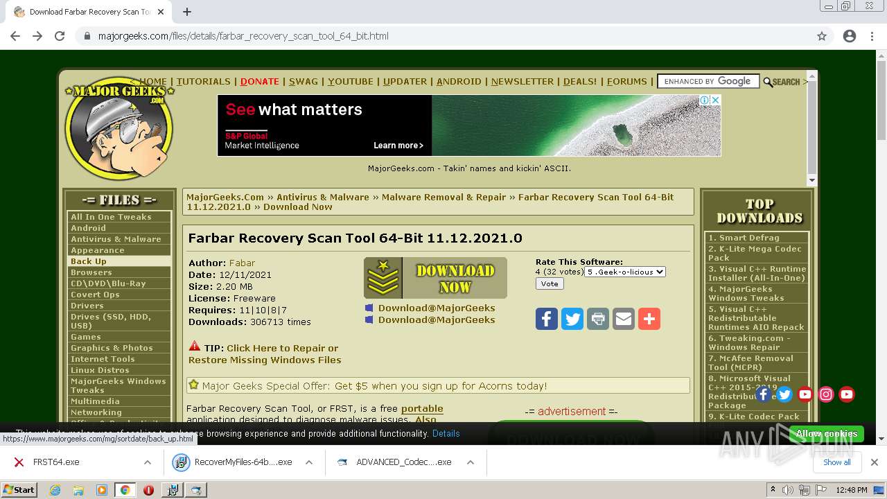Click the Internet Explorer taskbar icon
This screenshot has width=887, height=499.
coord(55,490)
